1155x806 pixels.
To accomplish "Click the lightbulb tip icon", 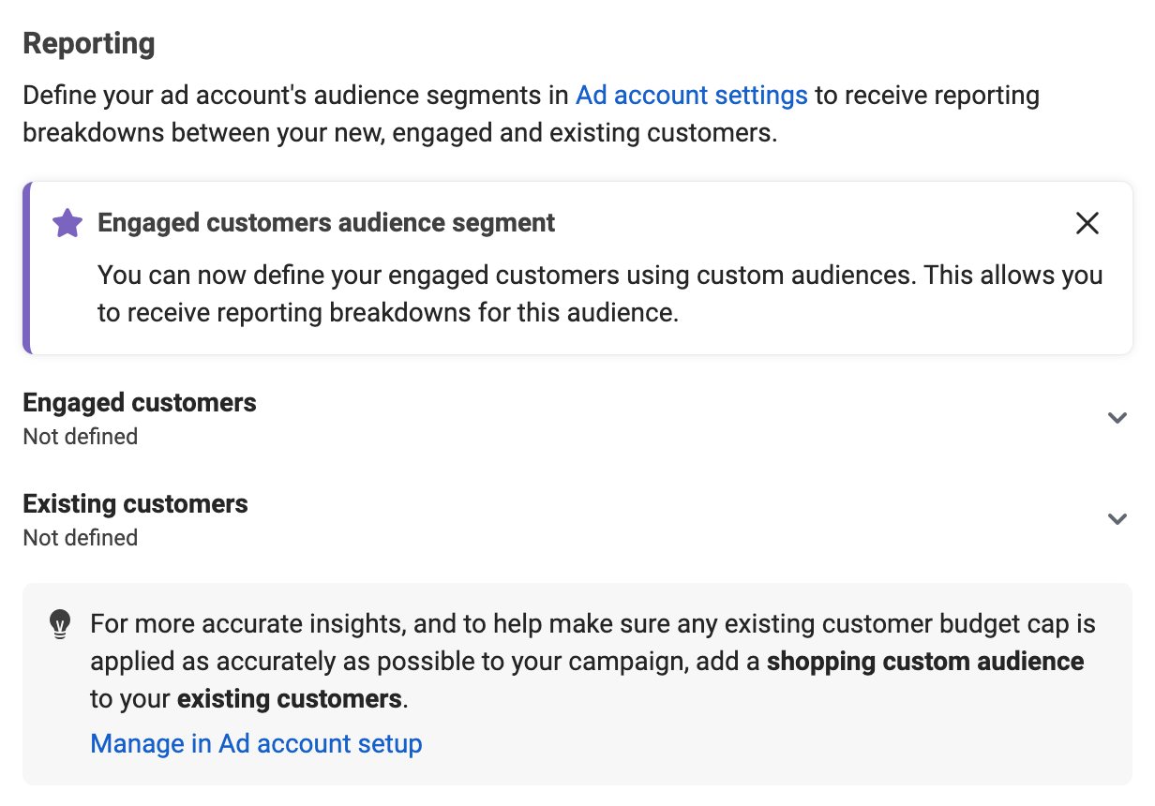I will tap(60, 624).
